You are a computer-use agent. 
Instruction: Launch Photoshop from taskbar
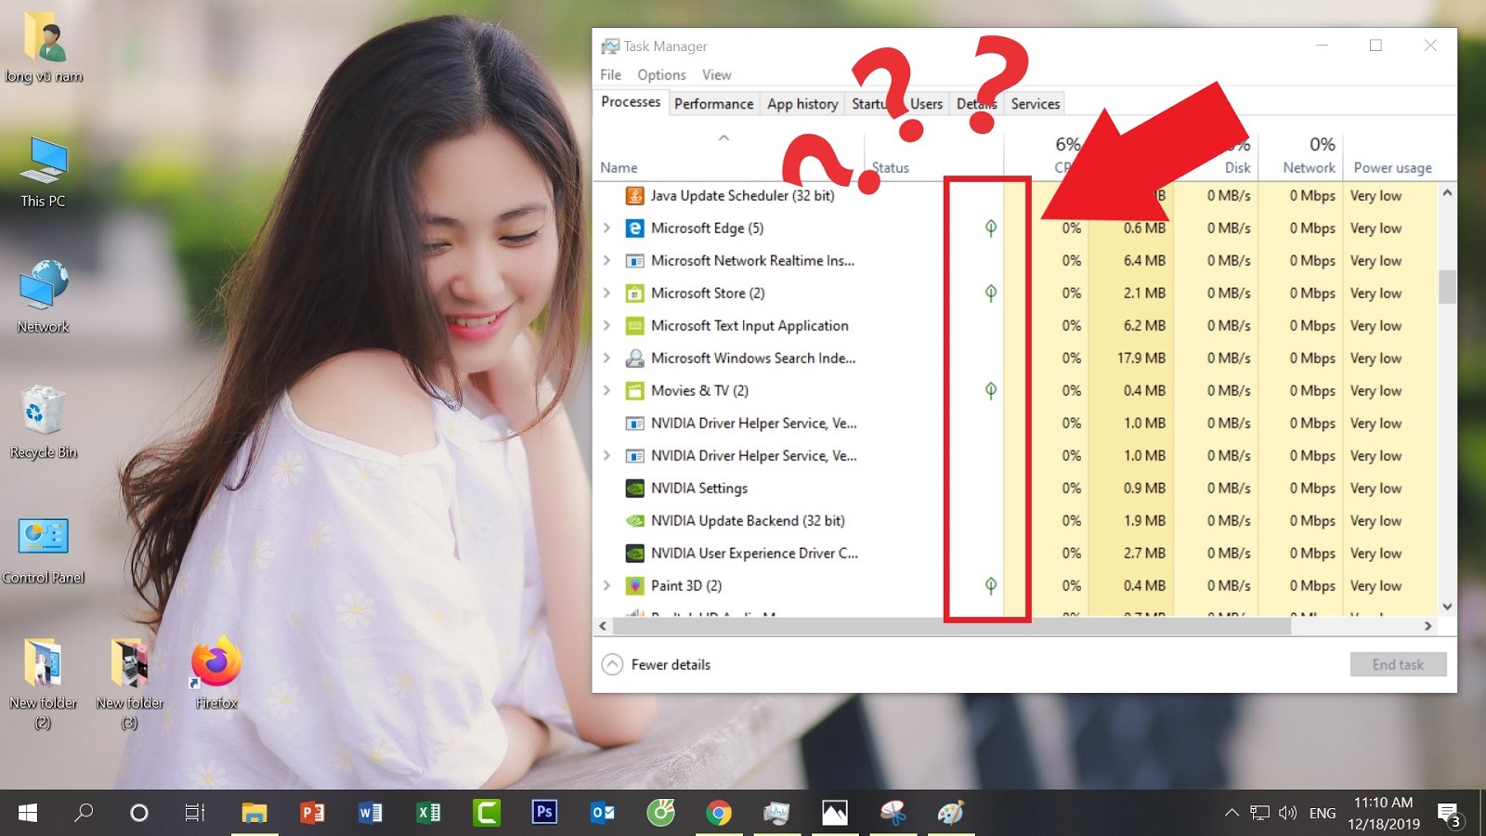coord(544,813)
